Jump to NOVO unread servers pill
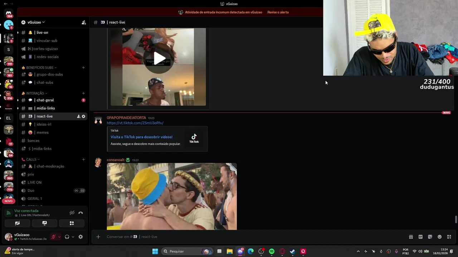Viewport: 458px width, 257px height. click(9, 201)
